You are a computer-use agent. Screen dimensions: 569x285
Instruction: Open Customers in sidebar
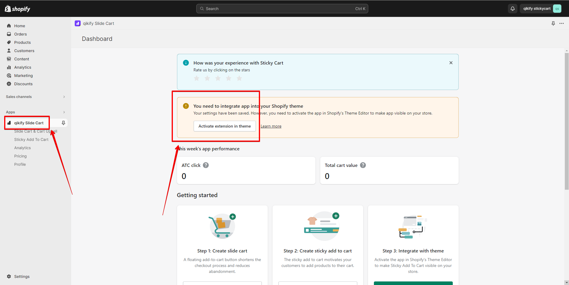(24, 51)
